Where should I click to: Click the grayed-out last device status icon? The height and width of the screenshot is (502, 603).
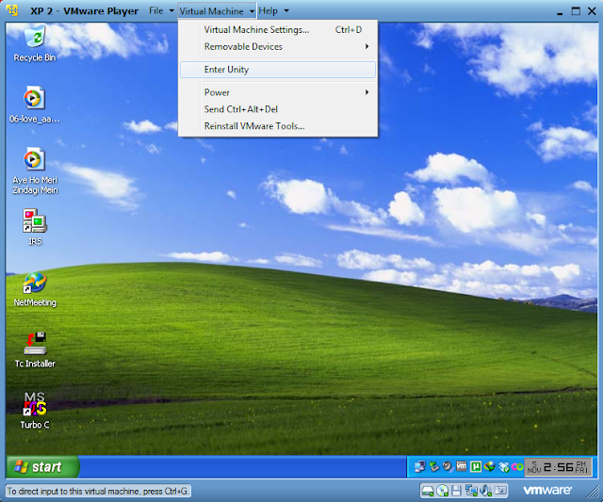[x=500, y=491]
